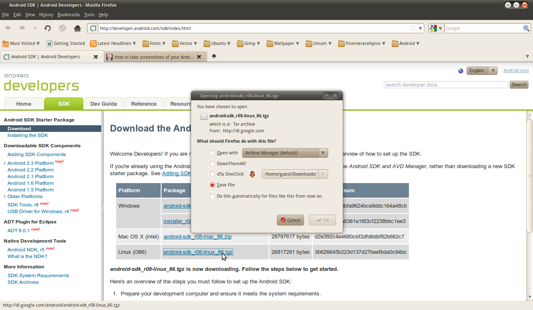This screenshot has width=533, height=310.
Task: Click android-sdk_r08-linux_86.tgz download link
Action: tap(198, 252)
